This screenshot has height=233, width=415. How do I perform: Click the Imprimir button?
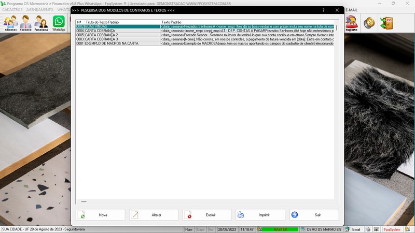tap(261, 215)
